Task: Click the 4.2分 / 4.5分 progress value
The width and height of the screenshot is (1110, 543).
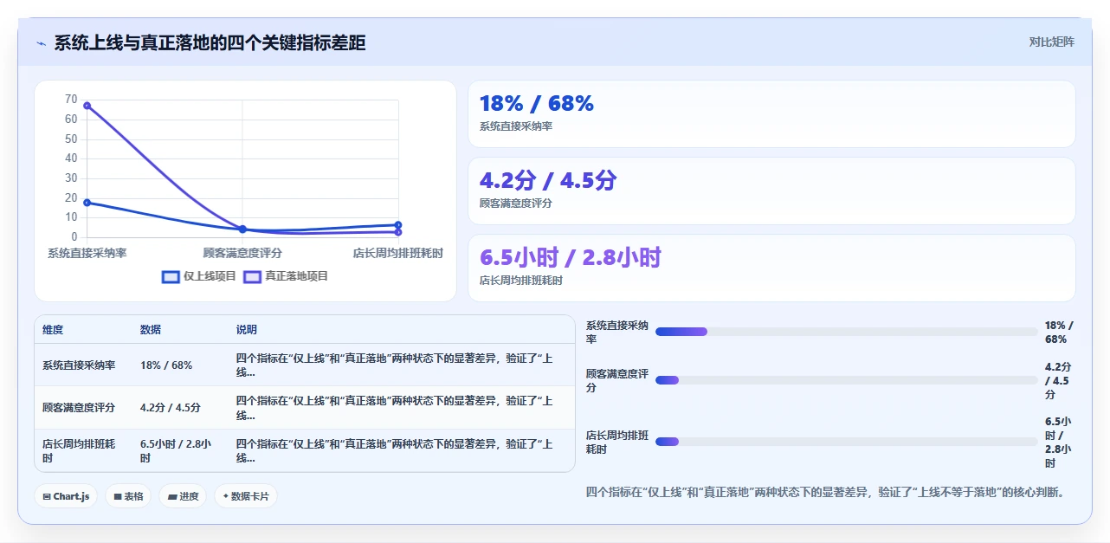Action: pyautogui.click(x=1058, y=381)
